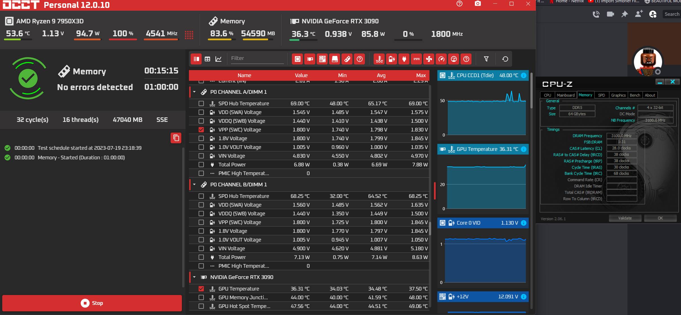Open the user avatar picture
The height and width of the screenshot is (315, 681).
coord(648,61)
